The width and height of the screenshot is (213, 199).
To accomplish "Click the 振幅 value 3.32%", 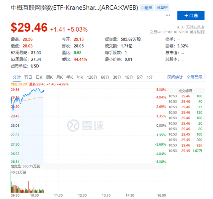I will (x=183, y=46).
